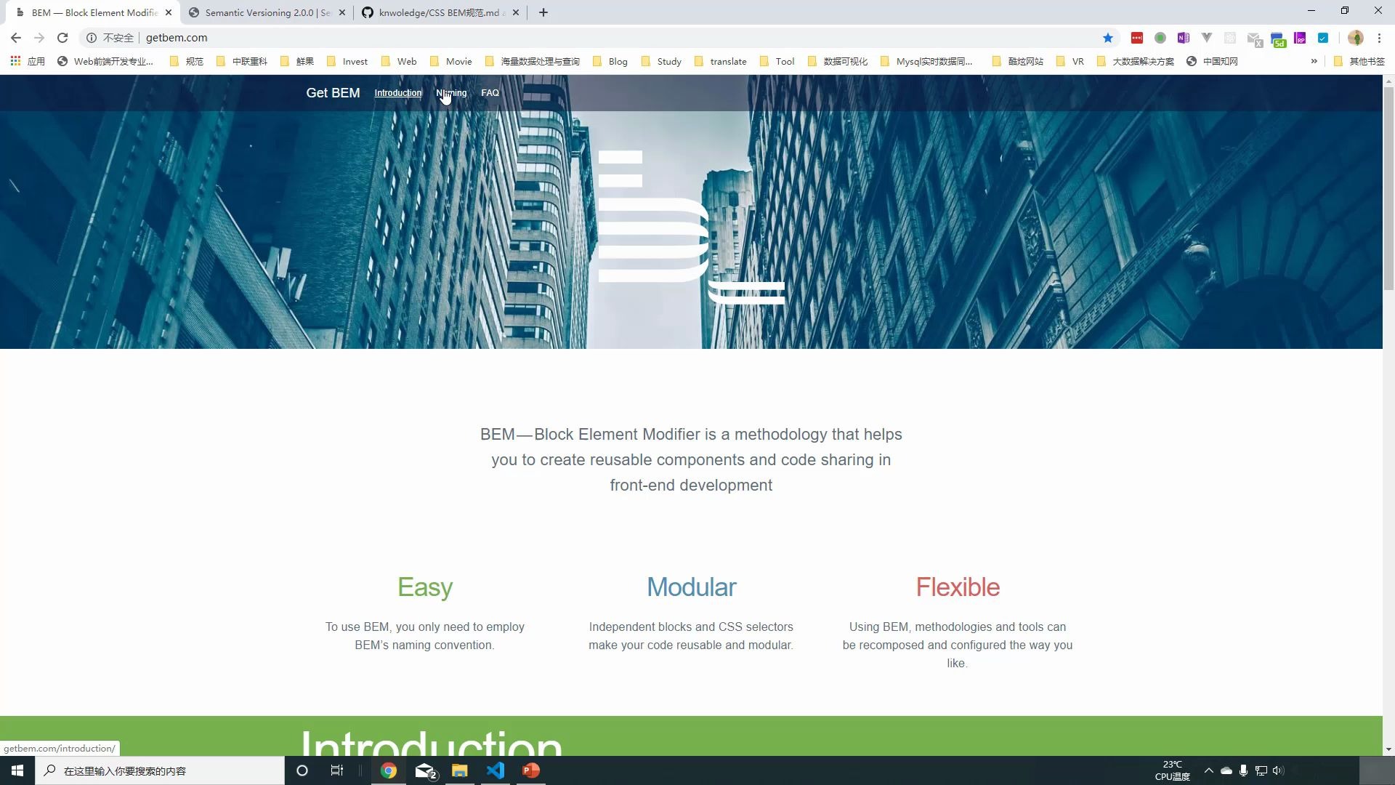Click the FAQ navigation menu item
The height and width of the screenshot is (785, 1395).
[491, 93]
